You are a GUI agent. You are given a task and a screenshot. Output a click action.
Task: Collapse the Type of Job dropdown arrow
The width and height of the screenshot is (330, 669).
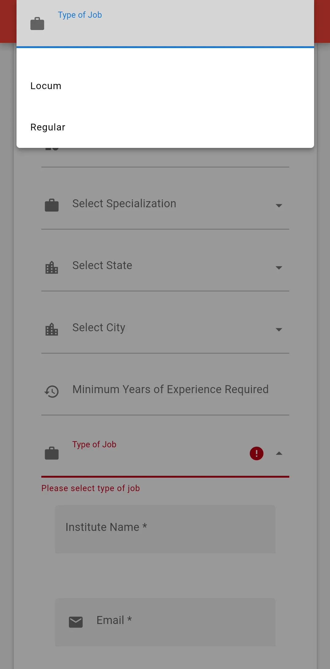pyautogui.click(x=279, y=453)
